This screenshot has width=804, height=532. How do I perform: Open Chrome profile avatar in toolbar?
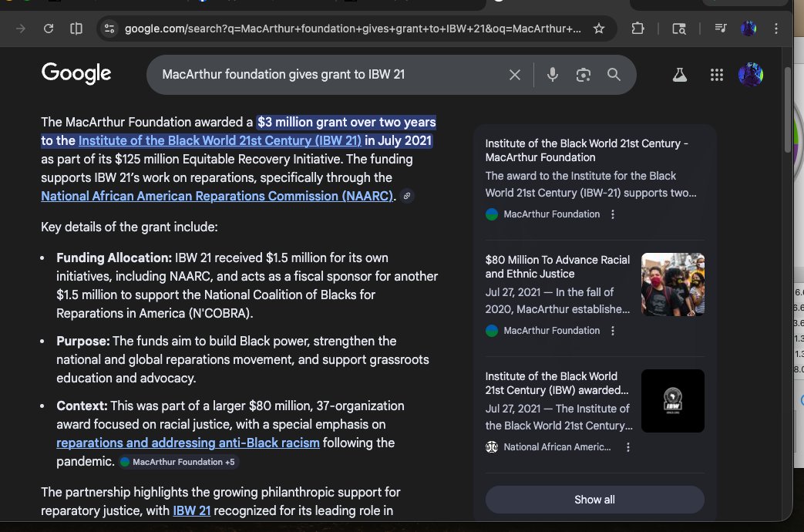(x=748, y=29)
